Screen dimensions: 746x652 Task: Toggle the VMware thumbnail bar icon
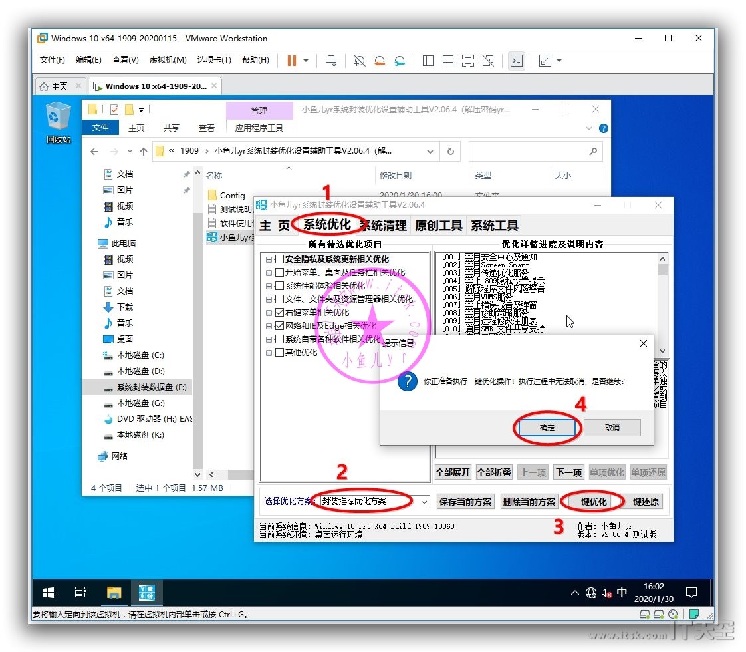click(x=447, y=61)
